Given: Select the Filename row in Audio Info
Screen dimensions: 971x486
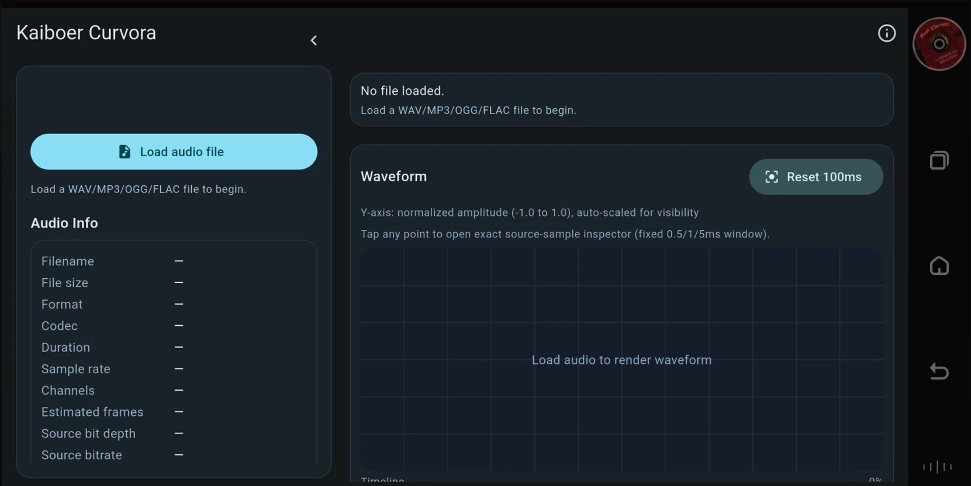Looking at the screenshot, I should point(174,261).
